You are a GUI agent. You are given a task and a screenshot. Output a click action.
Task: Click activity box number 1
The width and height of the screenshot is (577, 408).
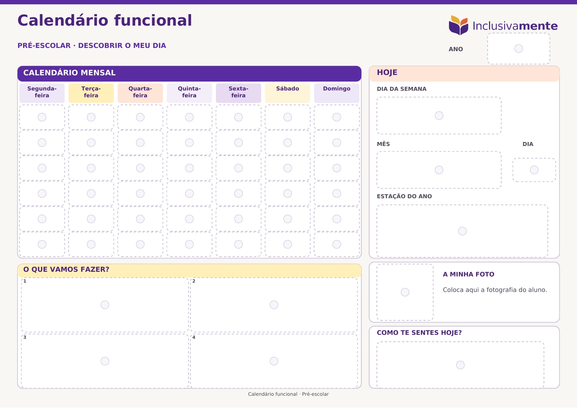tap(105, 305)
